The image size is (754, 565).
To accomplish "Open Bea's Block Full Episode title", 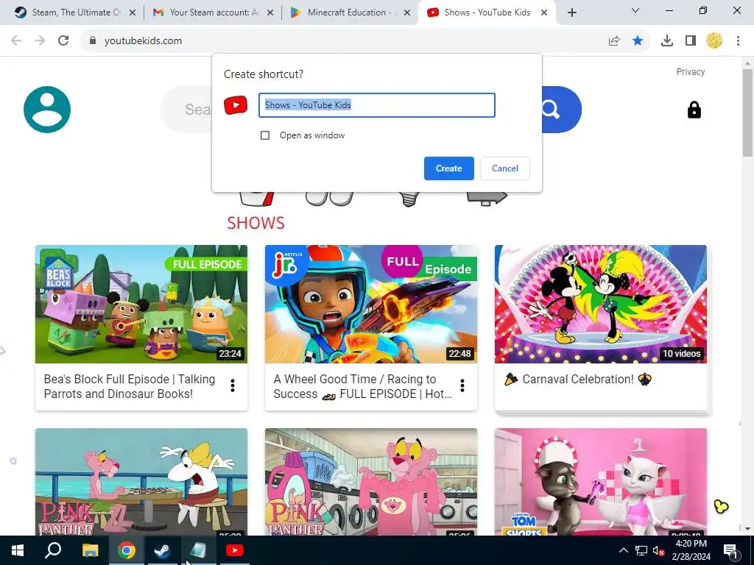I will (130, 386).
